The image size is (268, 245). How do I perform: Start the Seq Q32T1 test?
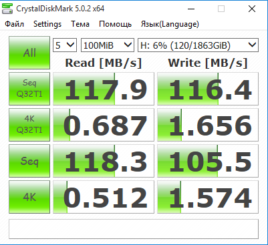point(29,89)
